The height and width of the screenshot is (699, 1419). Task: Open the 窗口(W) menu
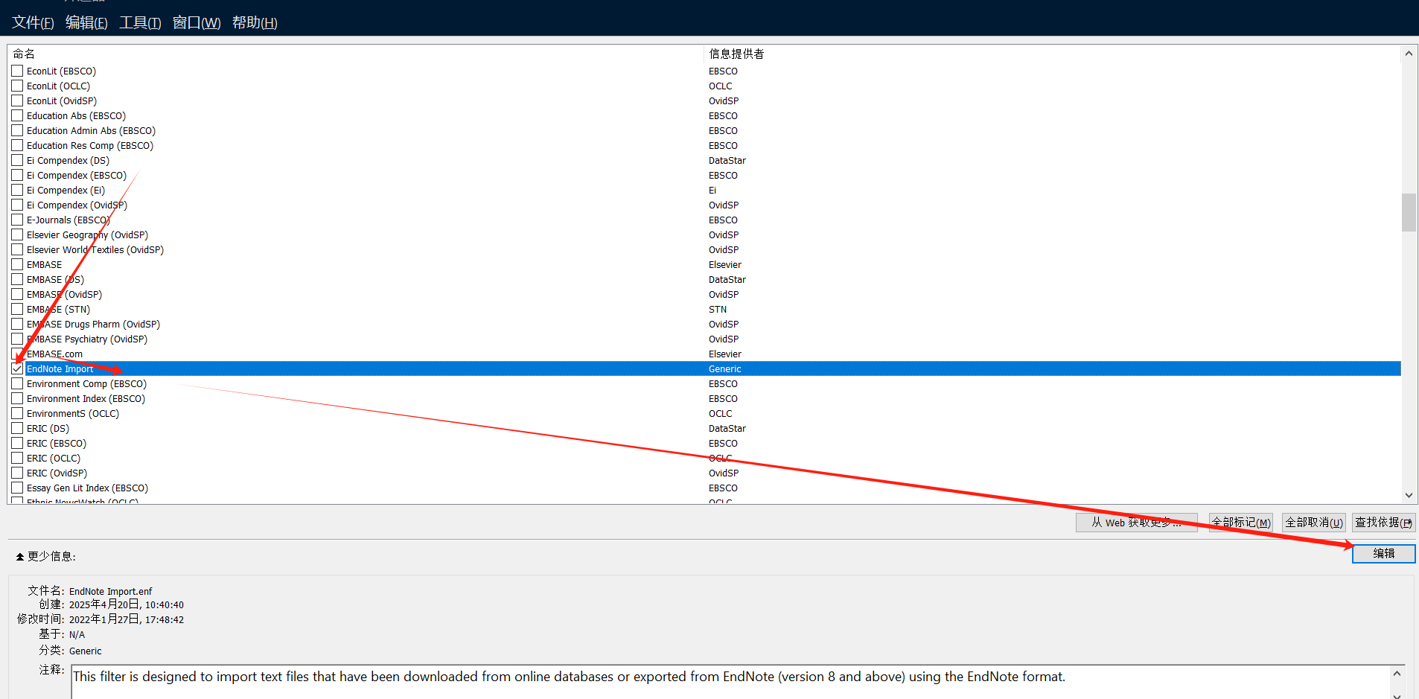(x=197, y=22)
